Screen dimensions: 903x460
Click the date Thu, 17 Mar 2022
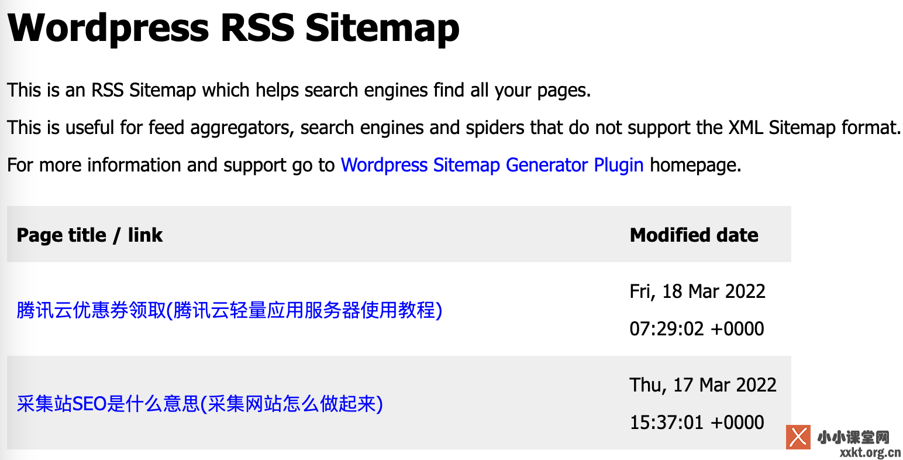[703, 385]
